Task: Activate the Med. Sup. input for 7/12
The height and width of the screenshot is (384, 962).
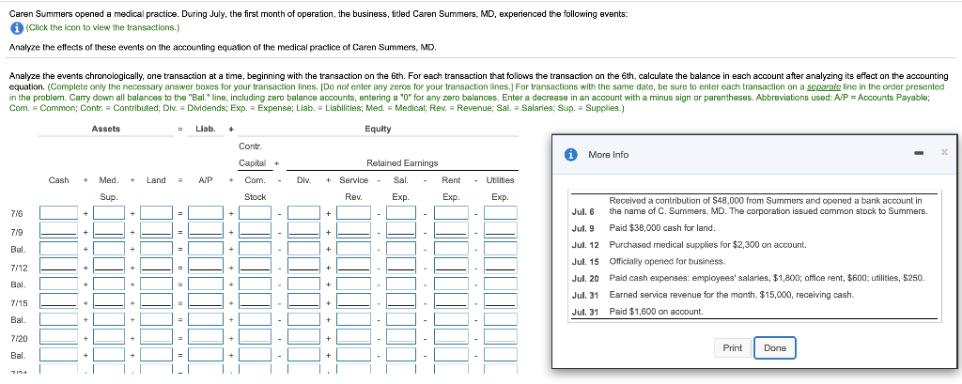Action: tap(109, 267)
